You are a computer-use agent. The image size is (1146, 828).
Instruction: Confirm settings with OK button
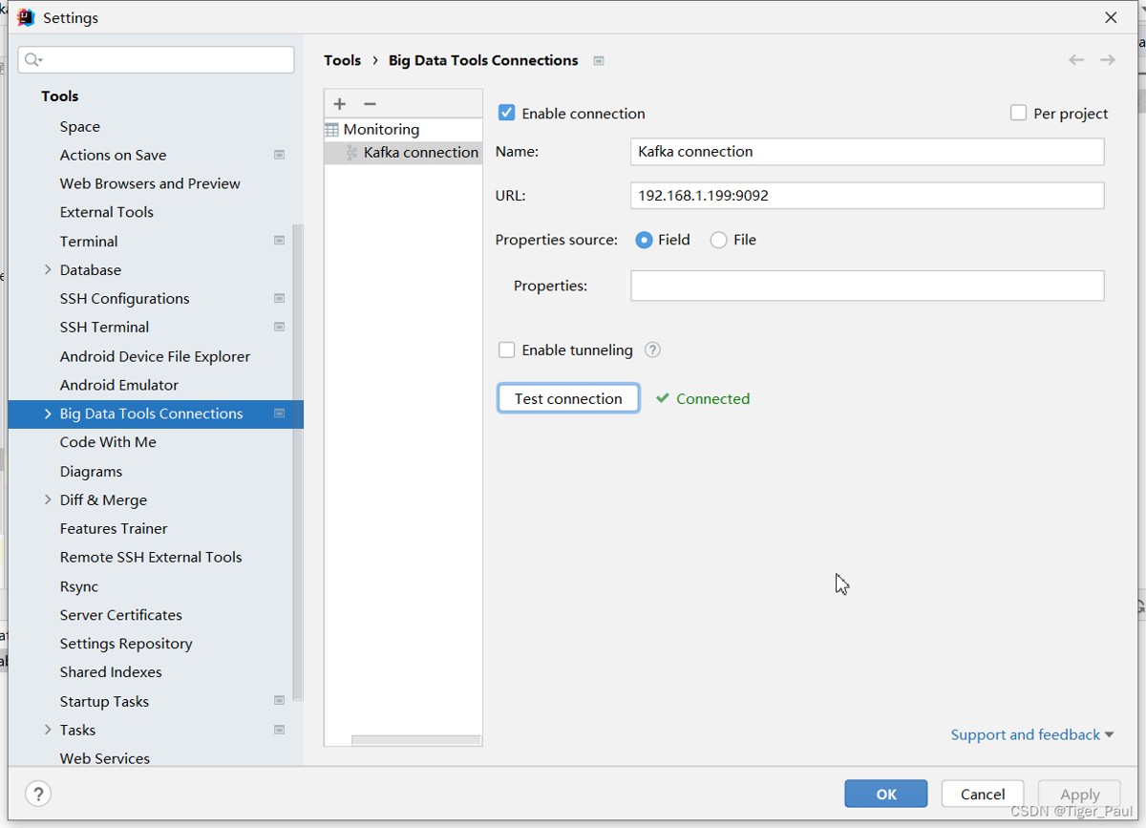(886, 794)
